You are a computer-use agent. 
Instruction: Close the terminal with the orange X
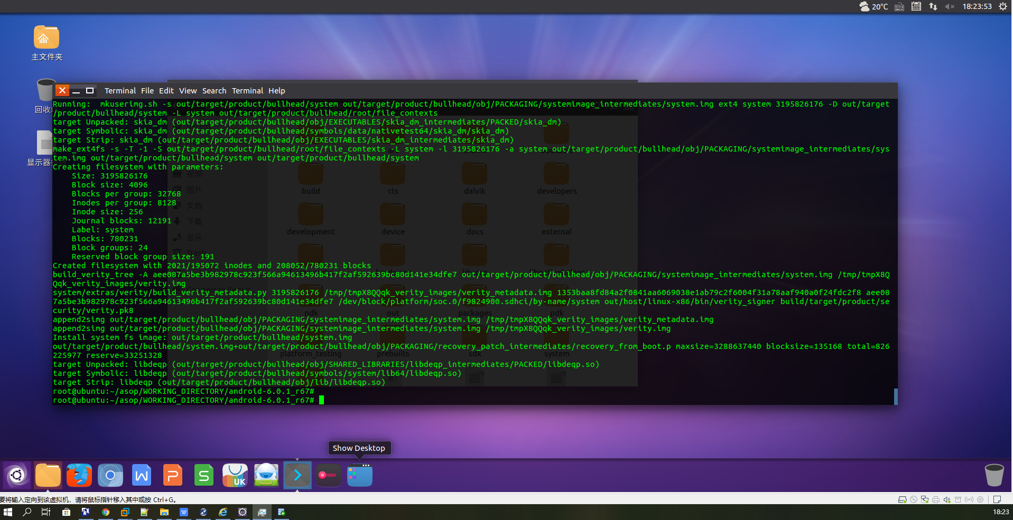pos(62,90)
